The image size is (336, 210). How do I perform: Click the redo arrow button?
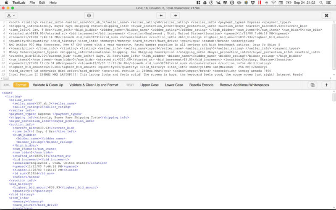[x=175, y=15]
